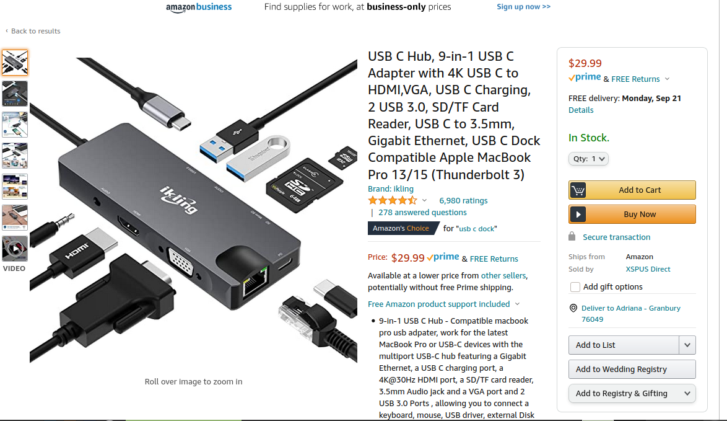Click the Add to Wedding Registry button

pos(632,370)
